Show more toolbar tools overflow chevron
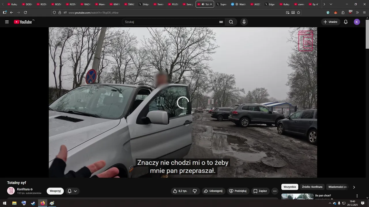This screenshot has width=369, height=207. click(x=357, y=13)
